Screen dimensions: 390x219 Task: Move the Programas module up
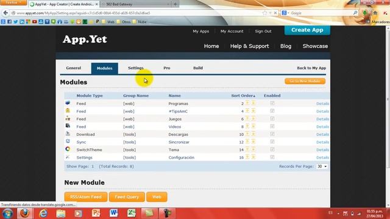point(247,103)
